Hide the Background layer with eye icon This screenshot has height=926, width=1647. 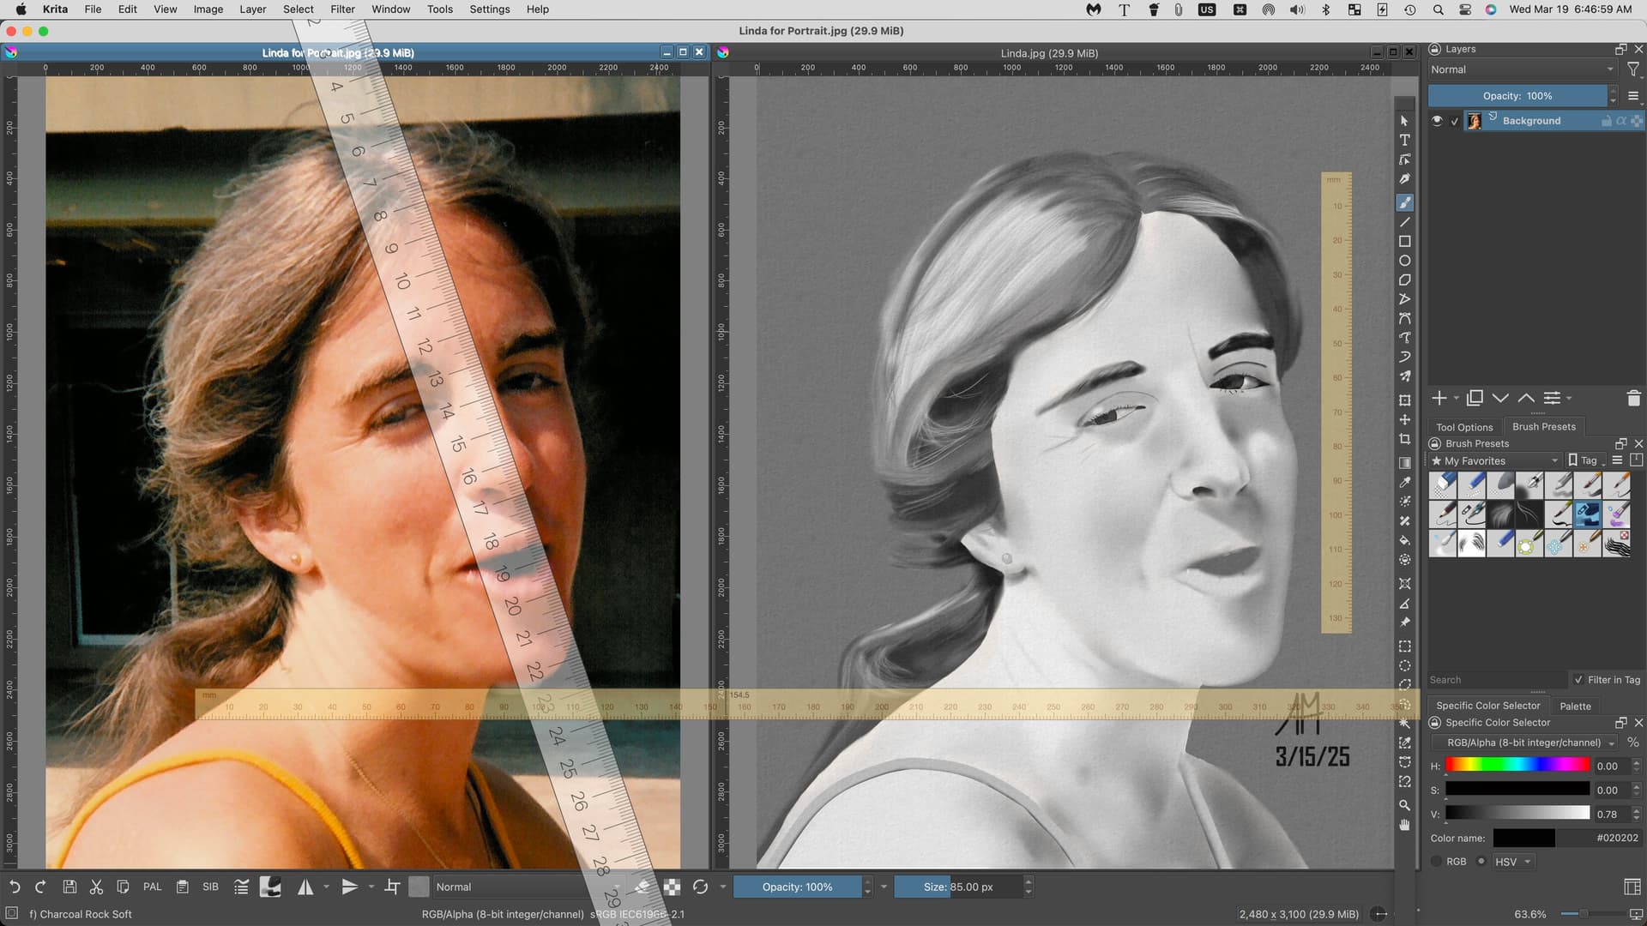[1437, 121]
